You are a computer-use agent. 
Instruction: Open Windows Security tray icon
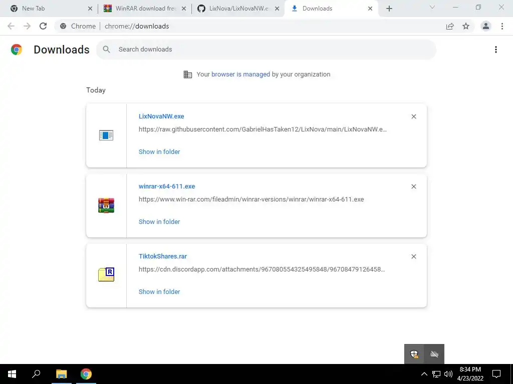point(414,354)
